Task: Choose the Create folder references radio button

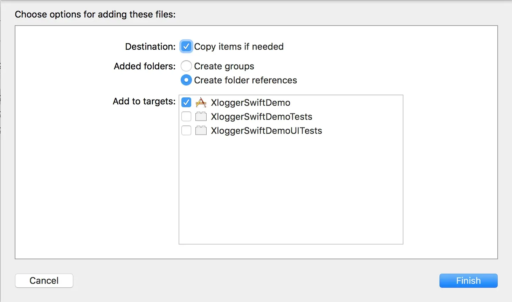Action: 186,80
